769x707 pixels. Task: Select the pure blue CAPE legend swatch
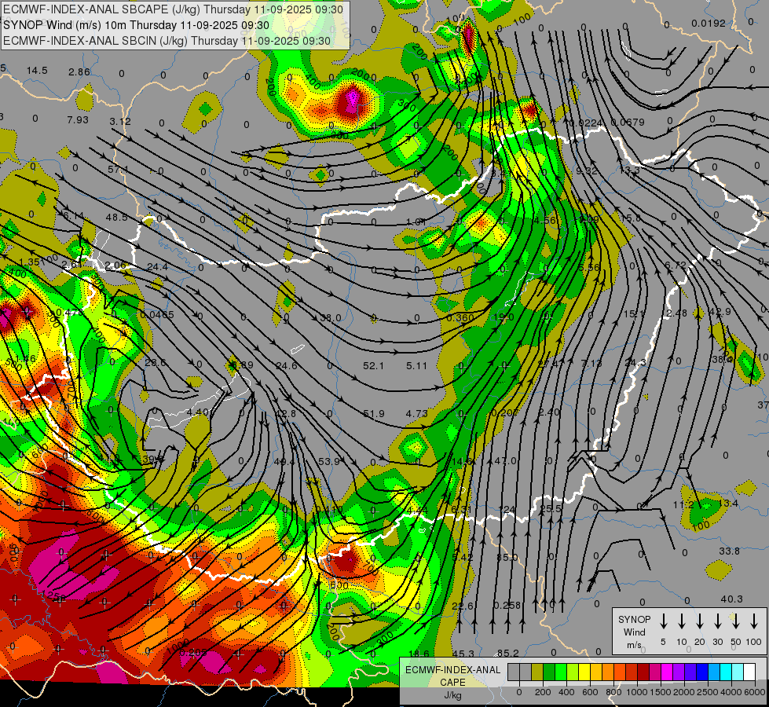click(x=702, y=672)
